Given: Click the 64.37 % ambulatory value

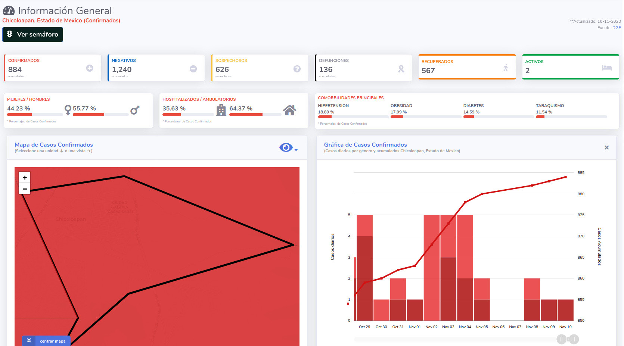Looking at the screenshot, I should click(241, 108).
